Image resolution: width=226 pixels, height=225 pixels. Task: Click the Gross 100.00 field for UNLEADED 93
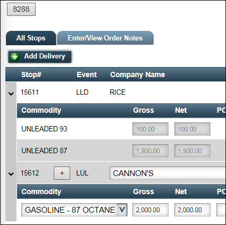coord(150,129)
